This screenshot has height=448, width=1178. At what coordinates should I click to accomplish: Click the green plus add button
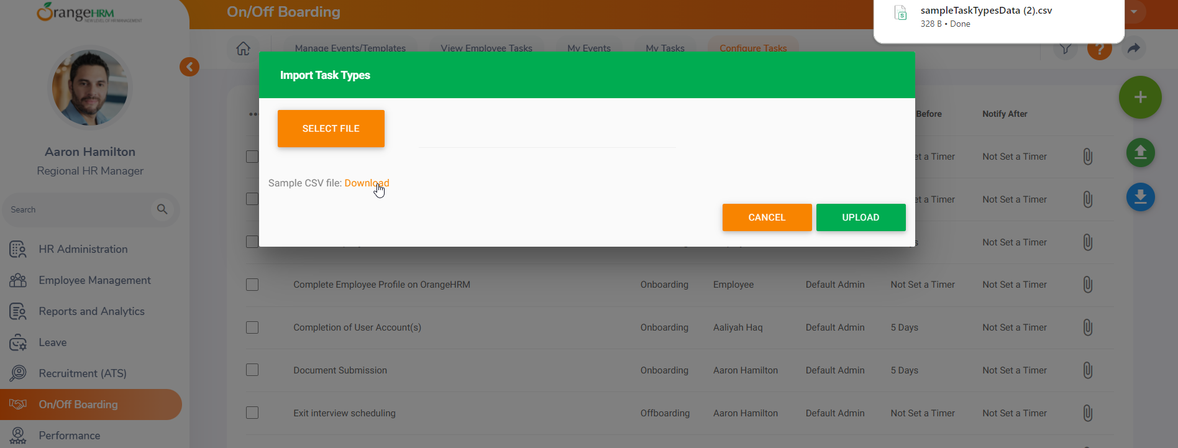point(1140,98)
